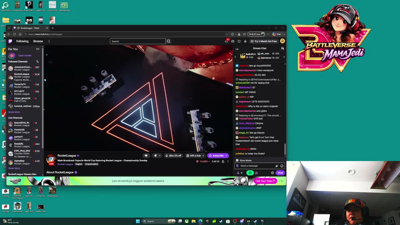Click the Bits: 5% off button
The image size is (400, 225).
point(173,156)
